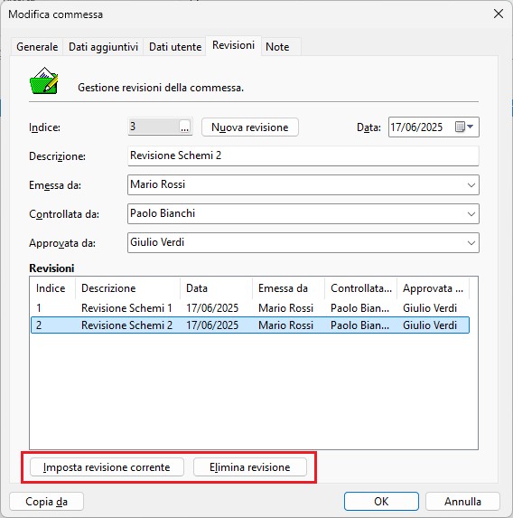
Task: Open the Note tab
Action: tap(277, 47)
